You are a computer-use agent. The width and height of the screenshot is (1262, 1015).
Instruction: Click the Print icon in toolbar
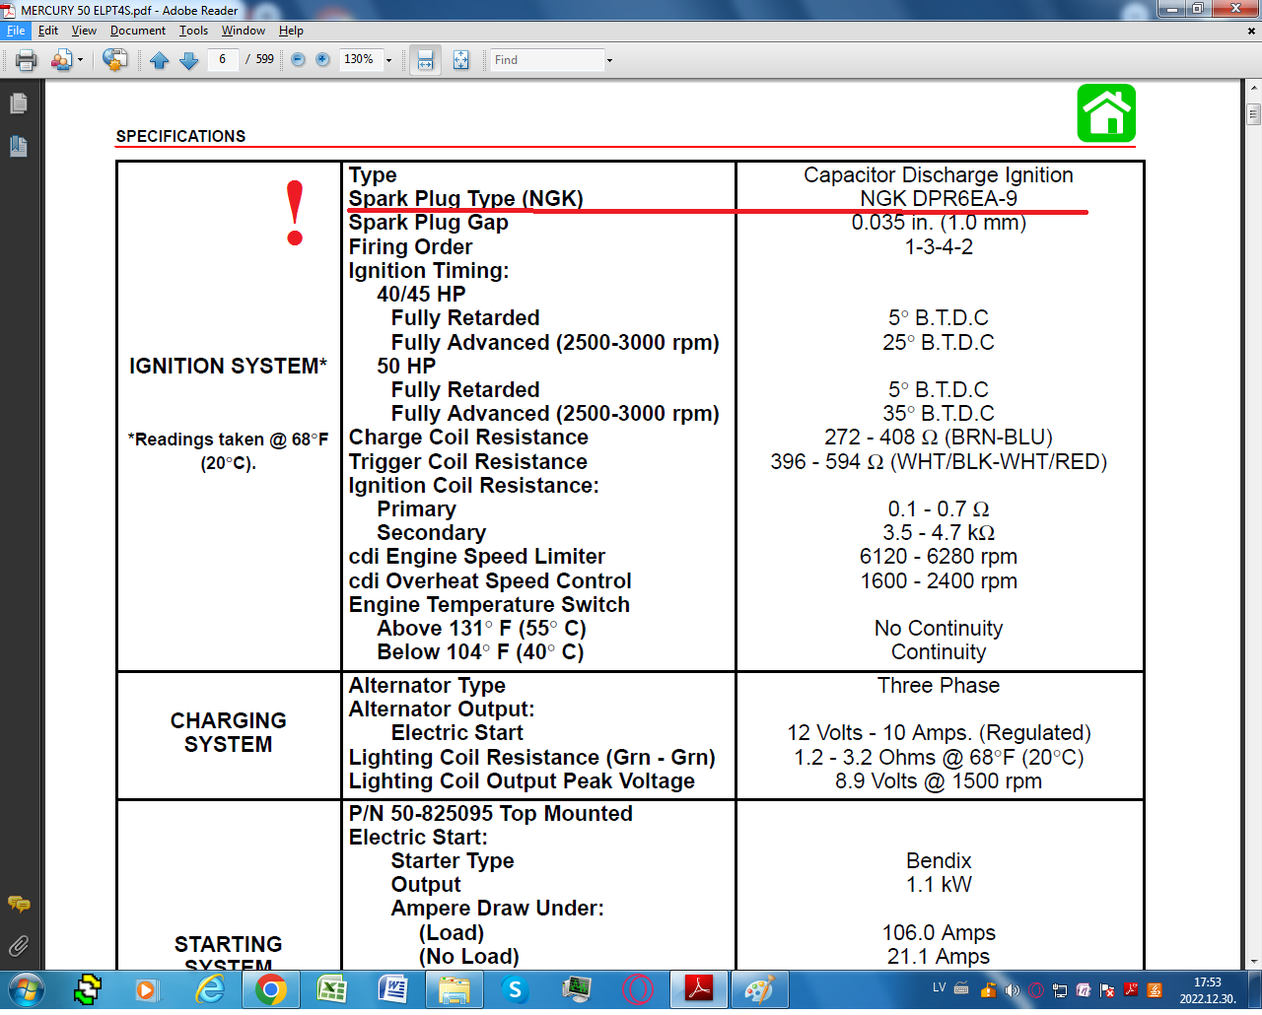(27, 60)
